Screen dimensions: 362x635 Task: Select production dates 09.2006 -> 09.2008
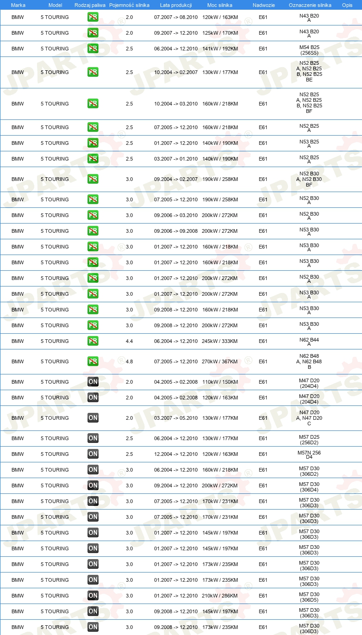[176, 231]
